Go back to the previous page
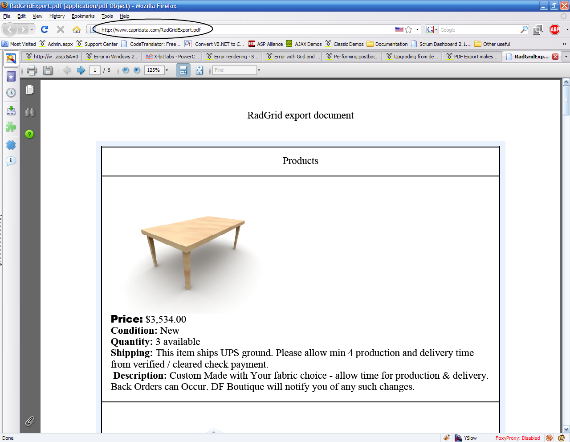This screenshot has width=570, height=442. 10,29
